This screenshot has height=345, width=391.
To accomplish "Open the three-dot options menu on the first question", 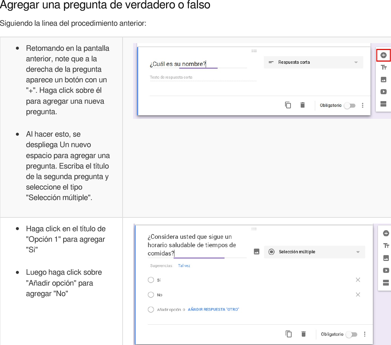I will click(x=362, y=105).
